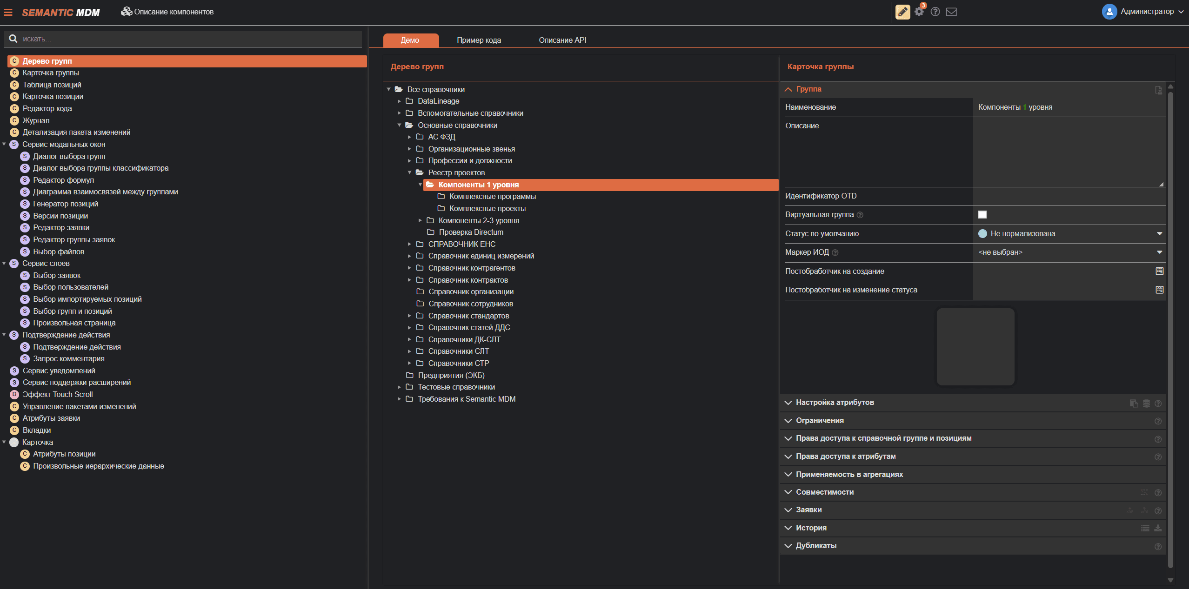Open help icon in Заявки row
This screenshot has width=1189, height=589.
coord(1158,510)
